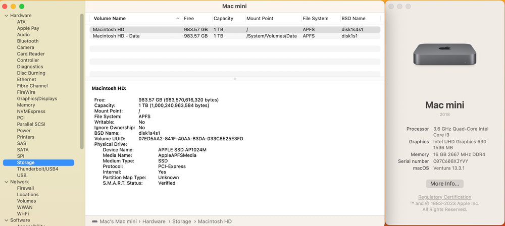Image resolution: width=505 pixels, height=226 pixels.
Task: Select Printers in sidebar
Action: pyautogui.click(x=26, y=137)
